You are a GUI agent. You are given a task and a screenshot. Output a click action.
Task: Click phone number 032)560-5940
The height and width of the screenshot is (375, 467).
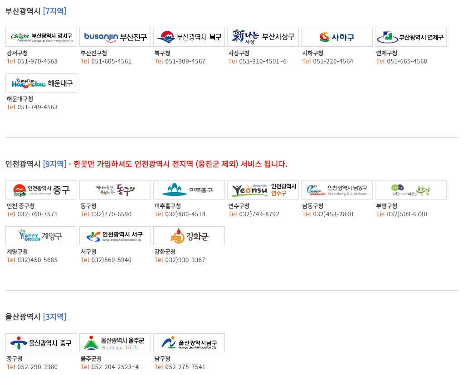tap(112, 260)
